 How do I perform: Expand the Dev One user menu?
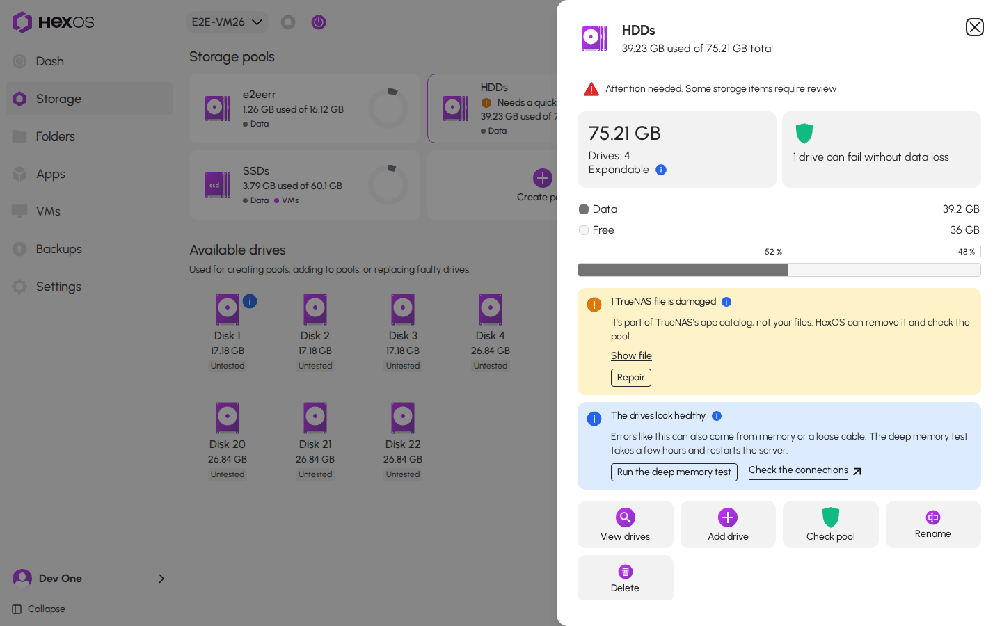(89, 579)
